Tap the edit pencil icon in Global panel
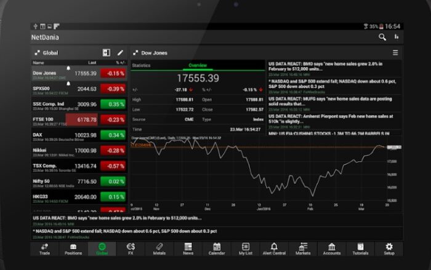 coord(120,53)
